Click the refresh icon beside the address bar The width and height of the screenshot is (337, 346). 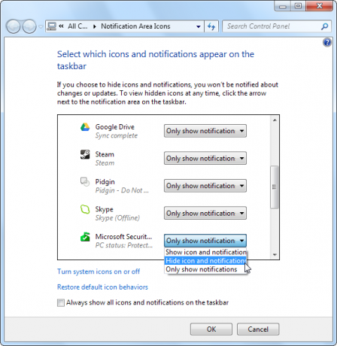point(211,26)
